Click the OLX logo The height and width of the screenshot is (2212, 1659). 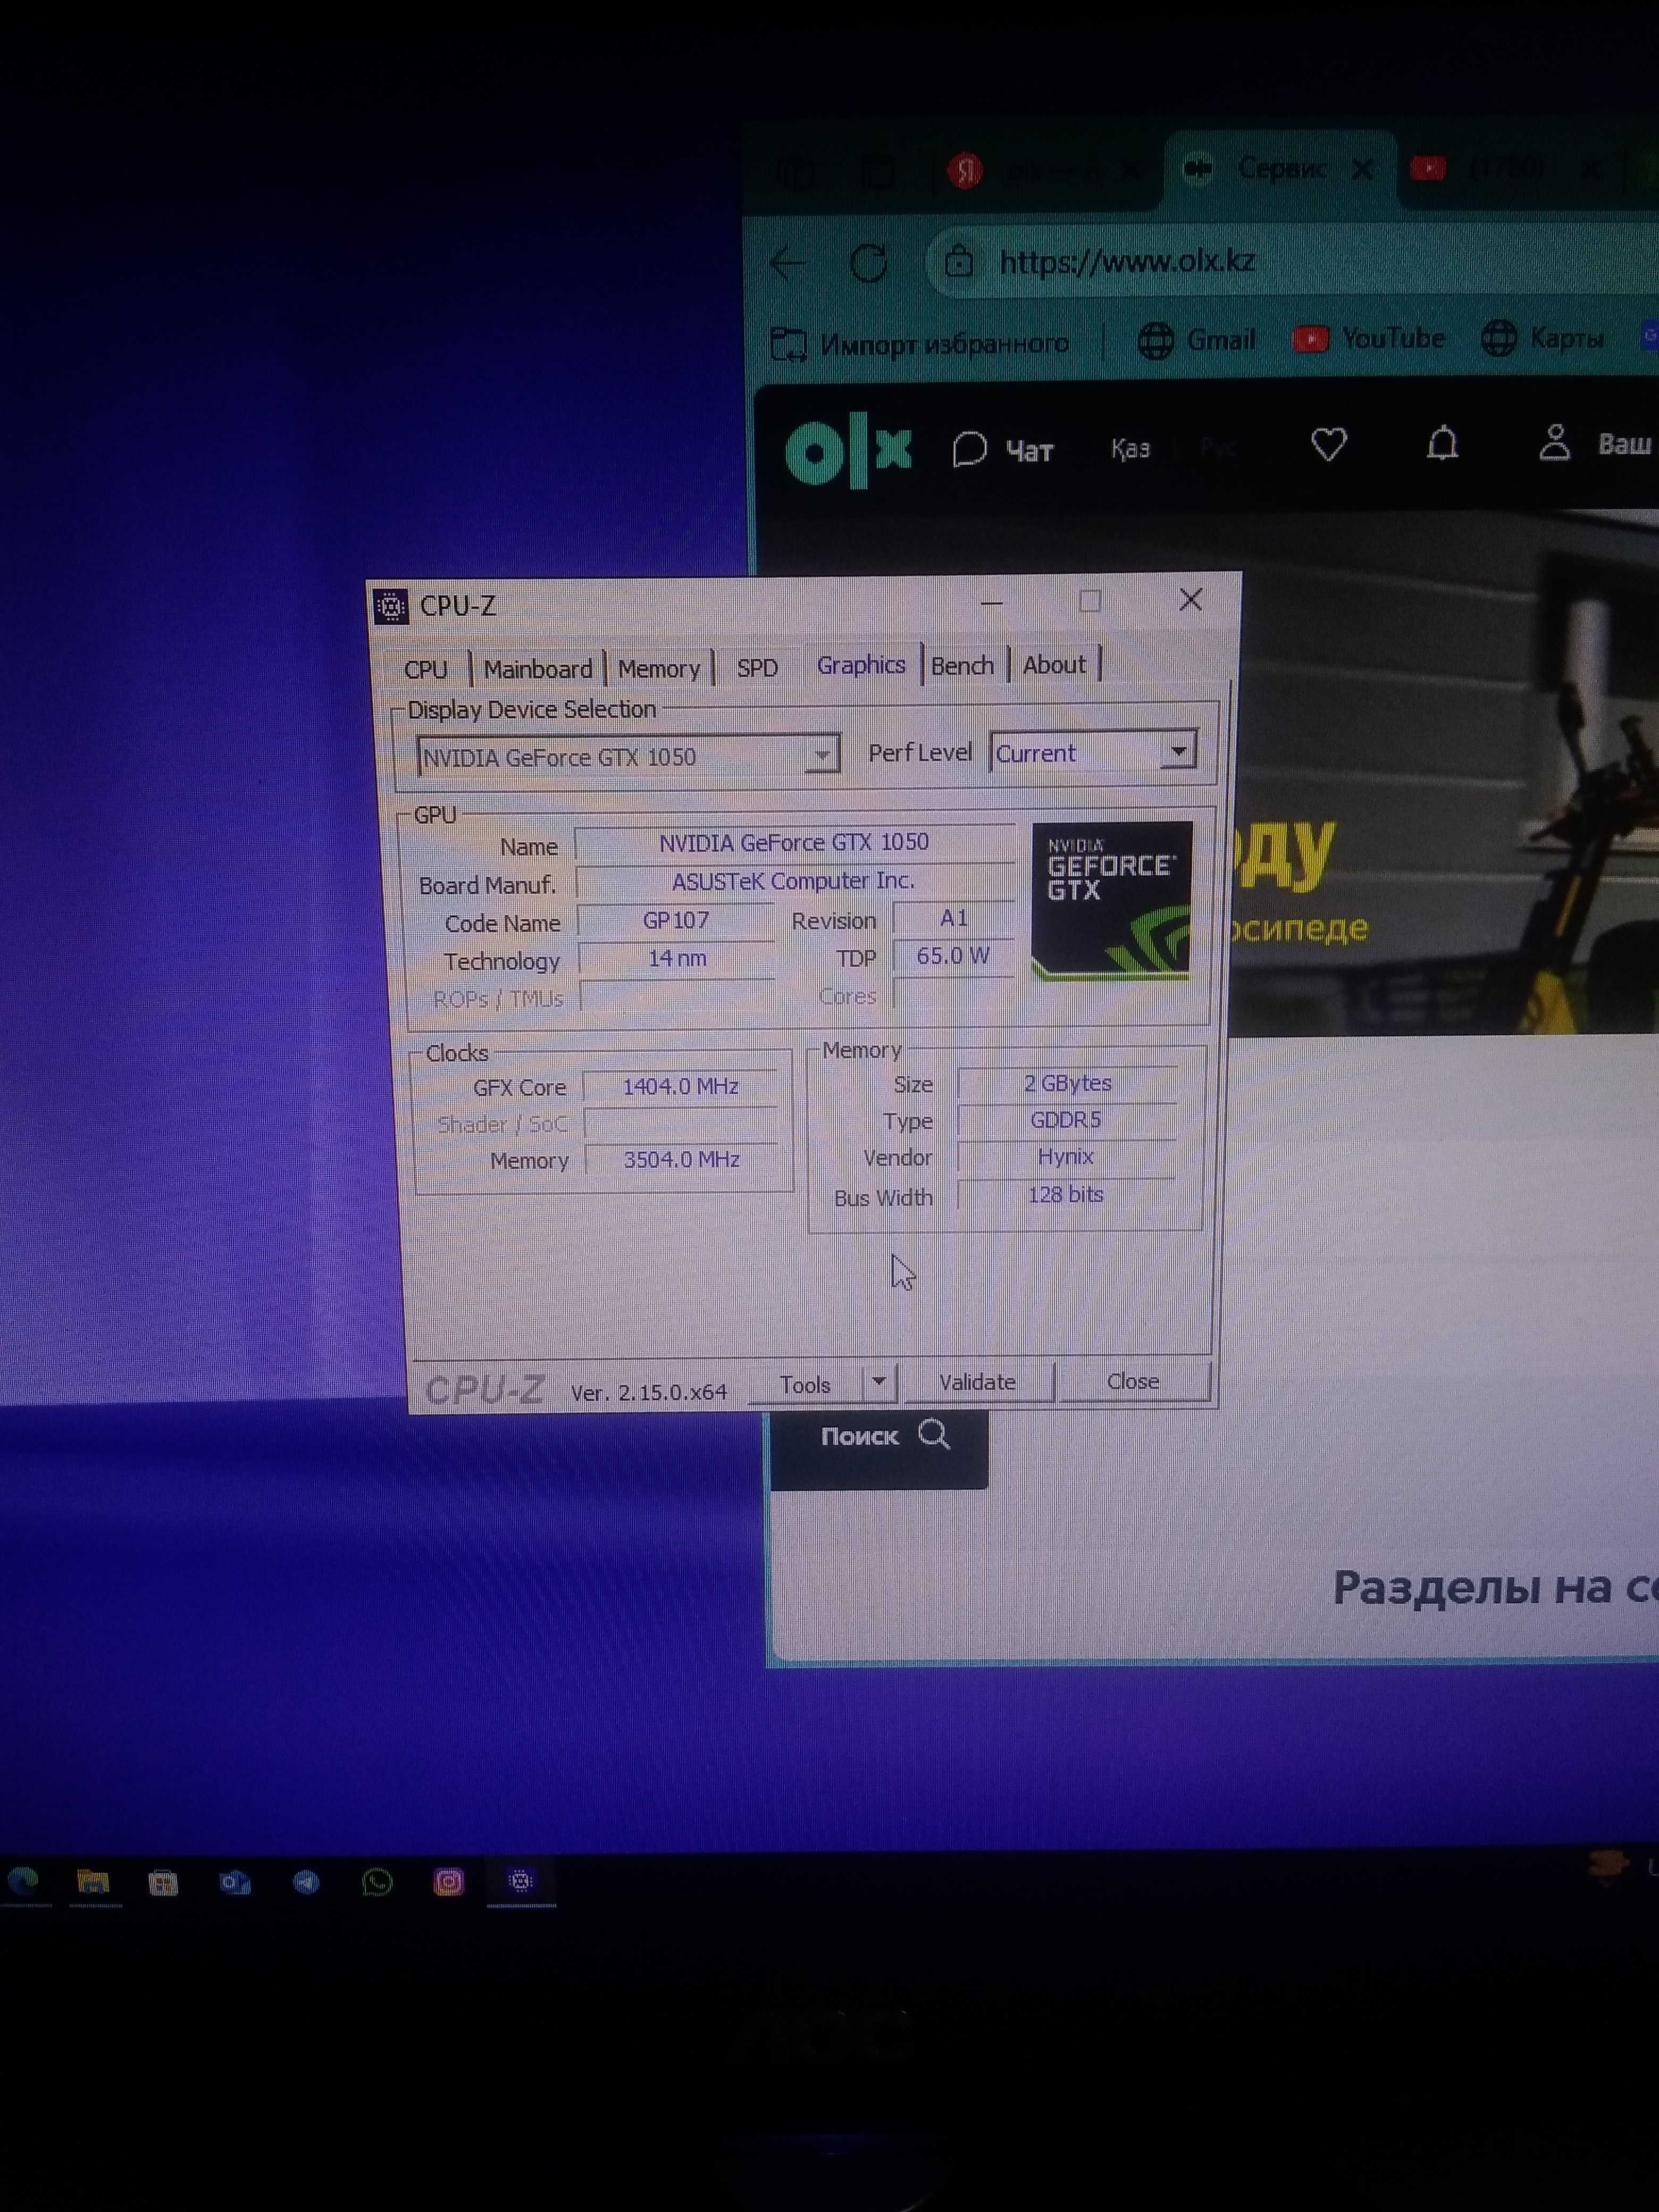(x=849, y=452)
